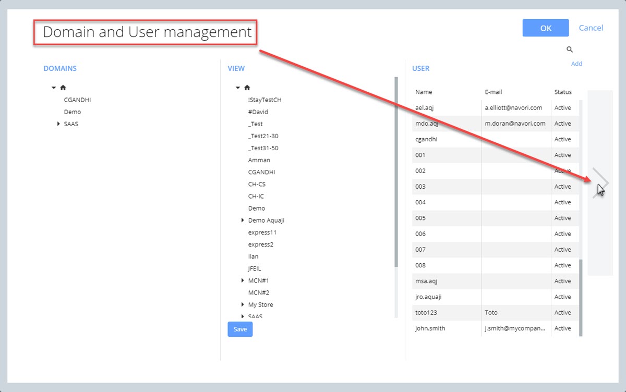Click the VIEW tree vertical scrollbar
Image resolution: width=626 pixels, height=392 pixels.
396,172
